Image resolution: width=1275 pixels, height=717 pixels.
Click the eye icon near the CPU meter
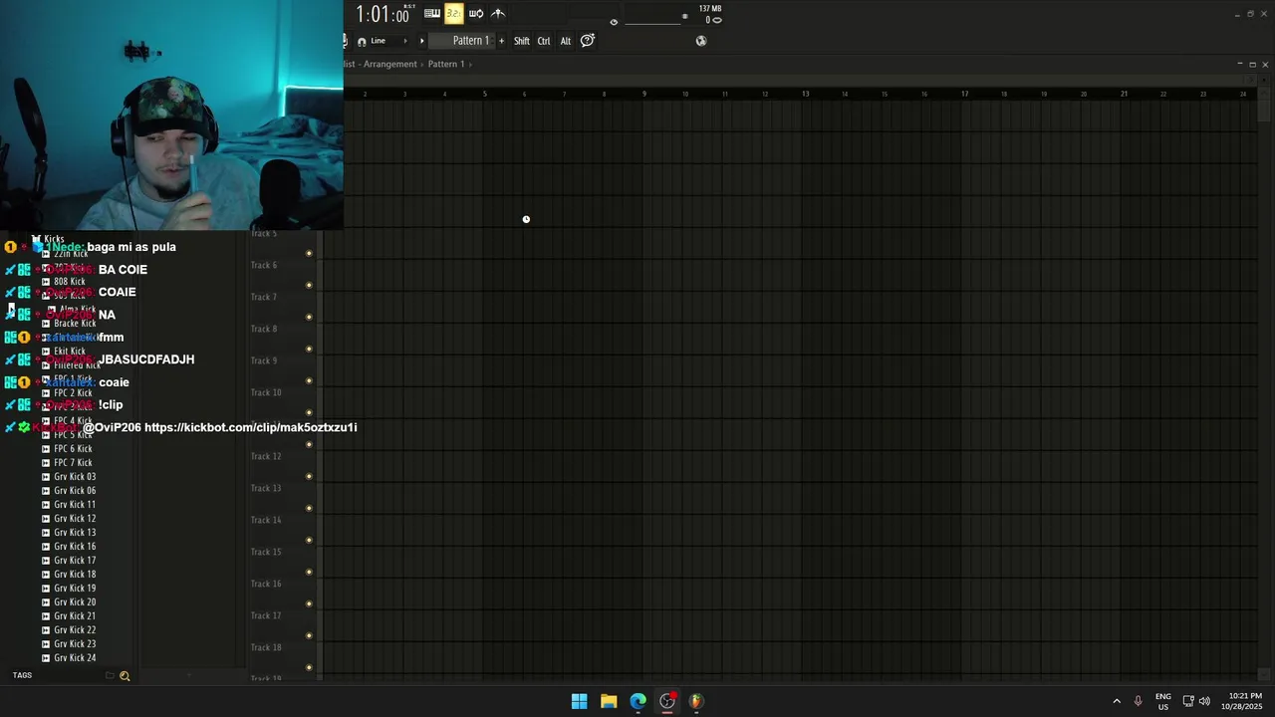614,22
